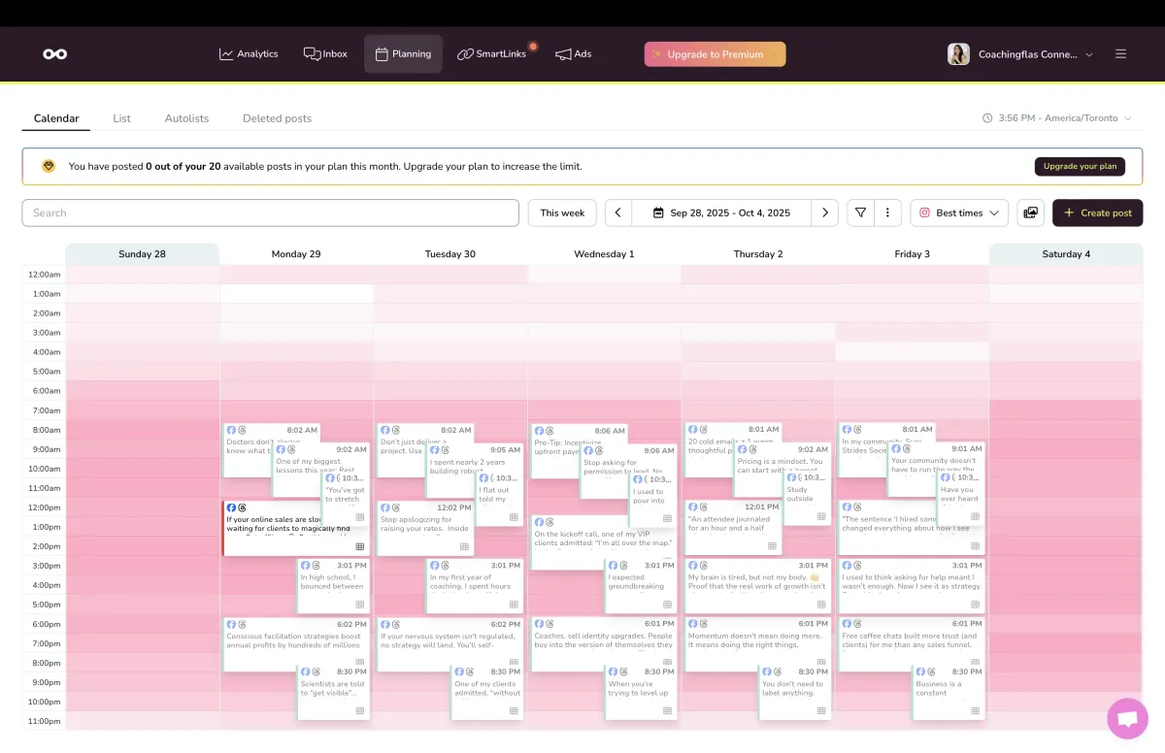
Task: Open Friday 6:01 PM free coffee chats post
Action: coord(912,643)
